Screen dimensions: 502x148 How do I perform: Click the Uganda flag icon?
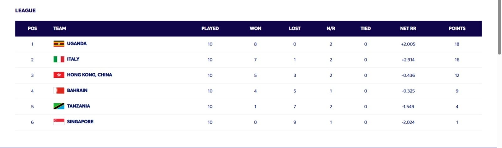tap(59, 44)
